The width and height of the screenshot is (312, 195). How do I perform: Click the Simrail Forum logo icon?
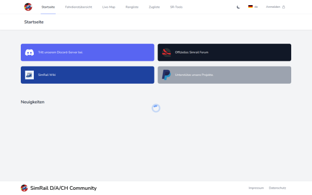point(166,53)
